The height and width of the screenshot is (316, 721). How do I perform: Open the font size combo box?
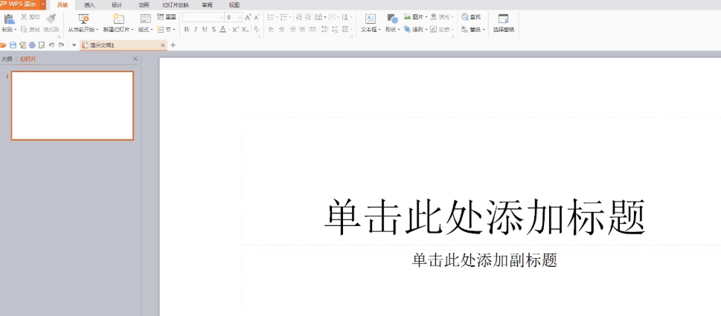pyautogui.click(x=234, y=17)
